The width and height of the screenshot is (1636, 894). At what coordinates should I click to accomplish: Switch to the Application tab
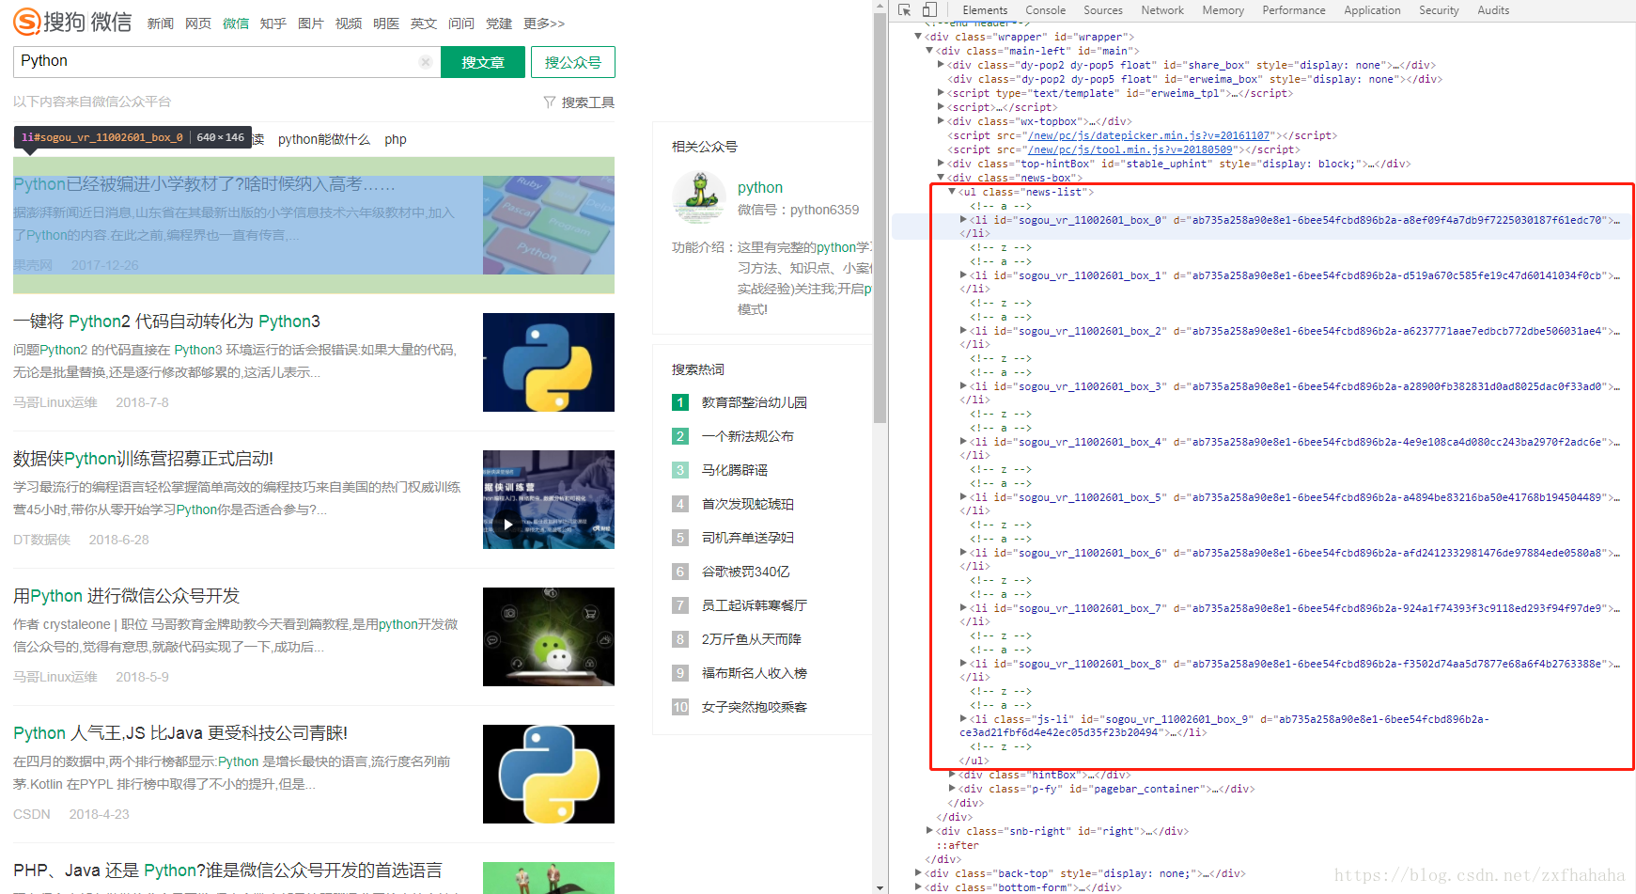(1372, 10)
